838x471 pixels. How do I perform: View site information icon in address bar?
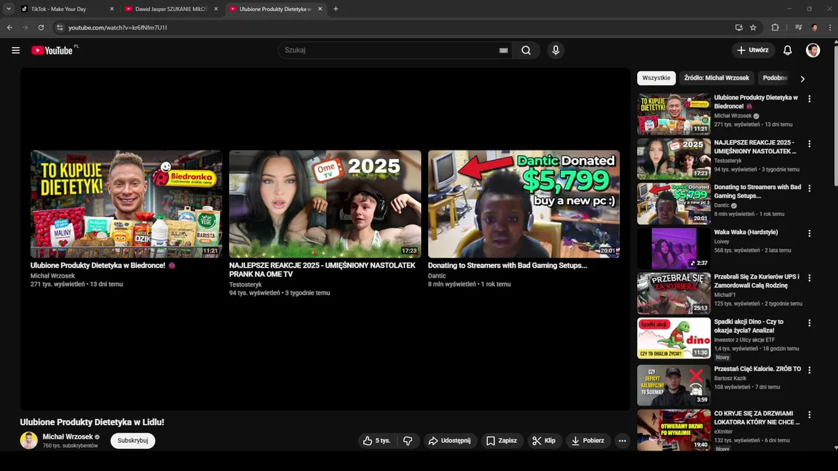(x=60, y=27)
